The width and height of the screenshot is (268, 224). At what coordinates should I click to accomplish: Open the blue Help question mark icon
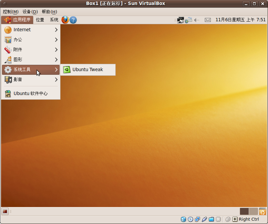[73, 20]
